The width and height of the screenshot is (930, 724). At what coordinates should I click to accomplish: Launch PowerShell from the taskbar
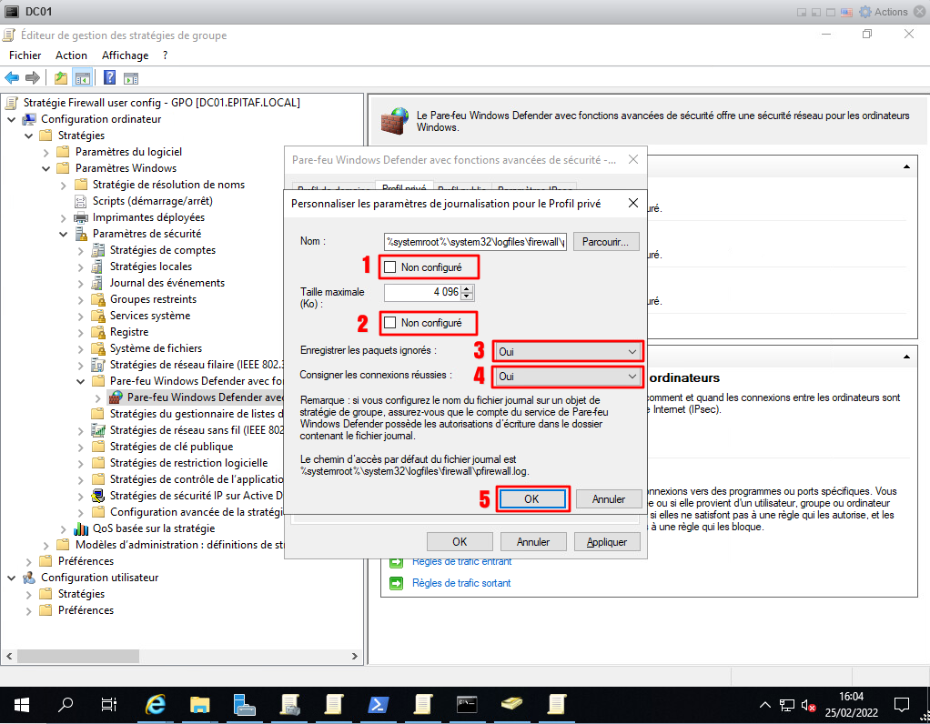[x=378, y=704]
